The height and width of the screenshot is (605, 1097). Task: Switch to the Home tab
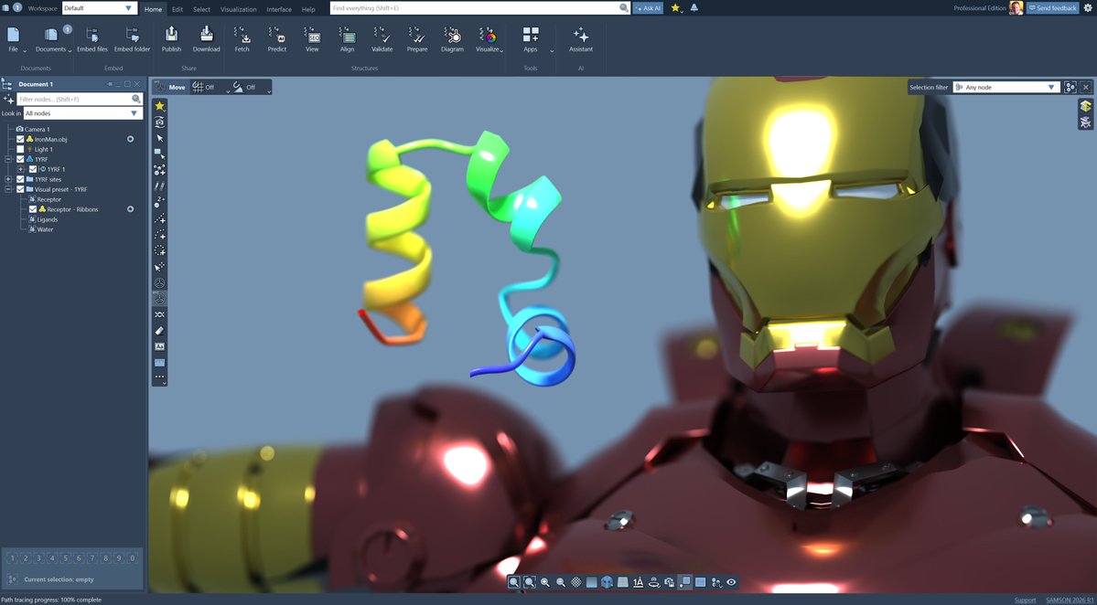[x=153, y=9]
